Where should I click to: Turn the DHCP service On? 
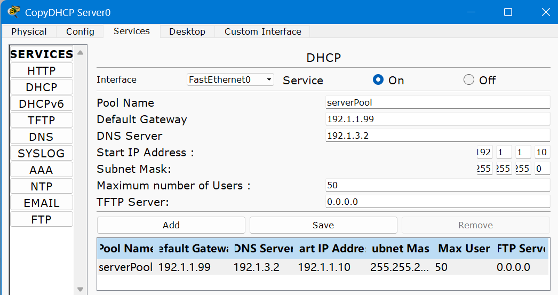(x=378, y=80)
